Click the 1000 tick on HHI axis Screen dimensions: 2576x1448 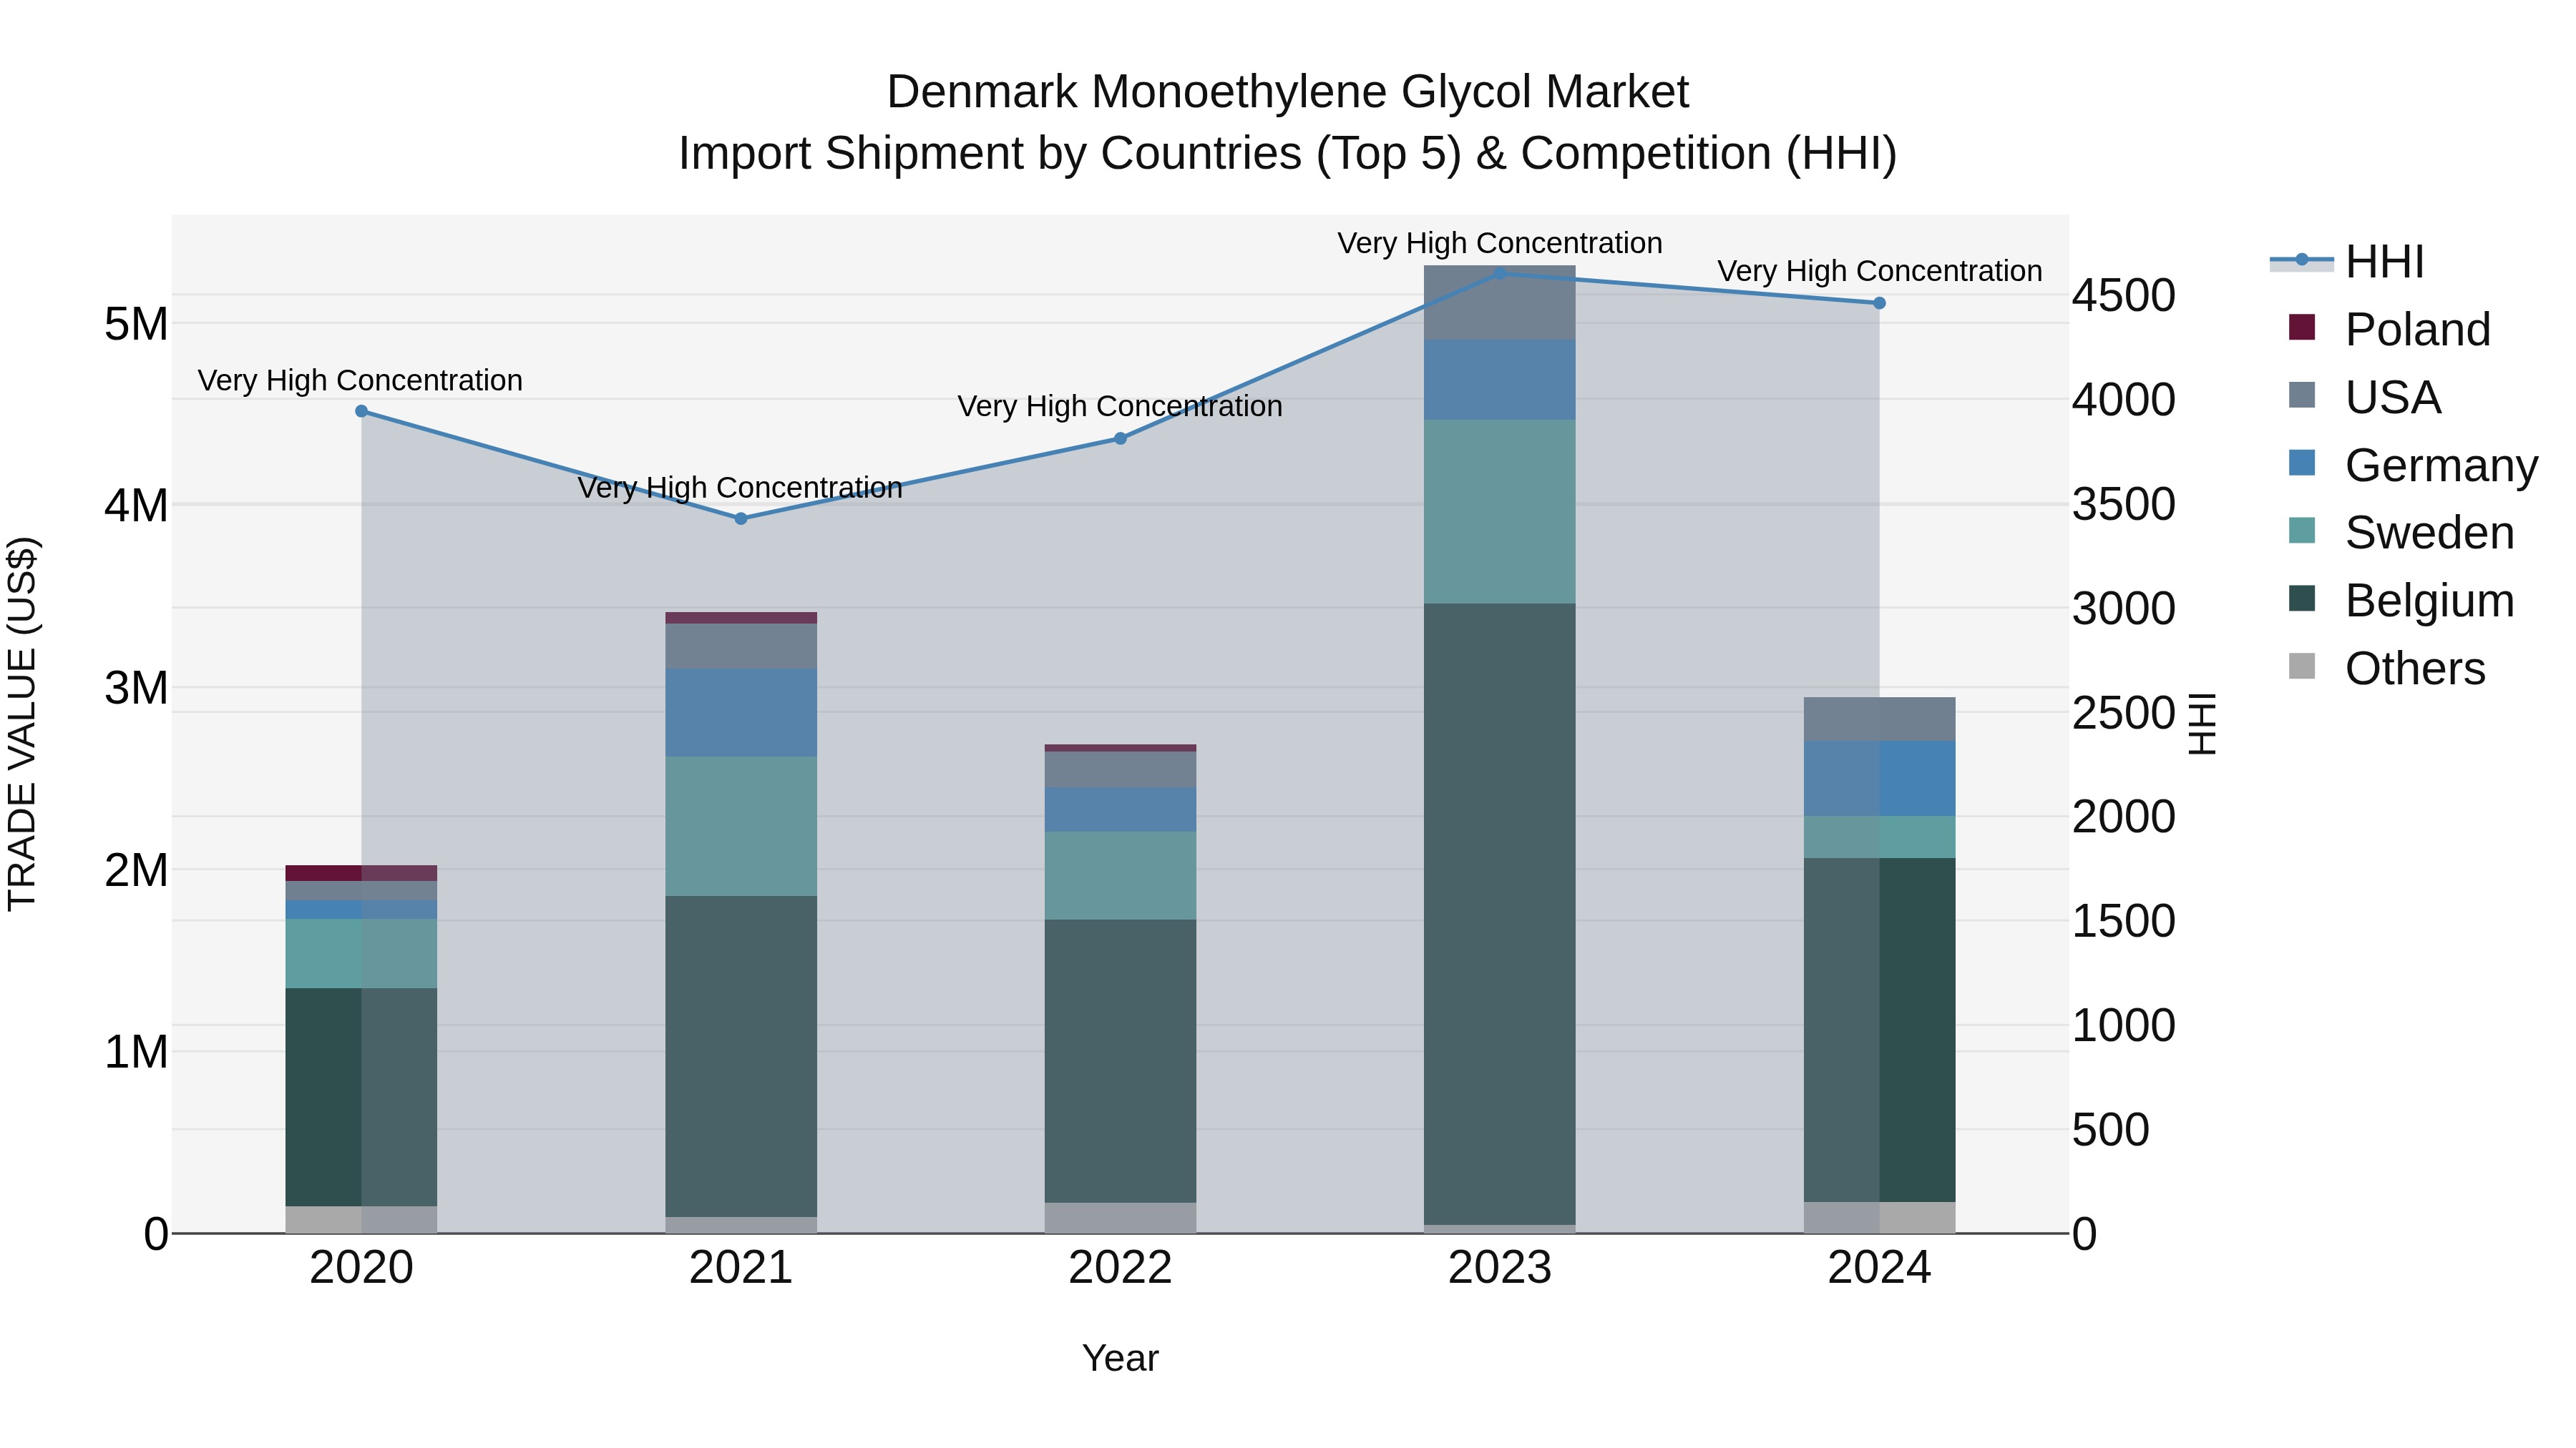pyautogui.click(x=2124, y=1026)
